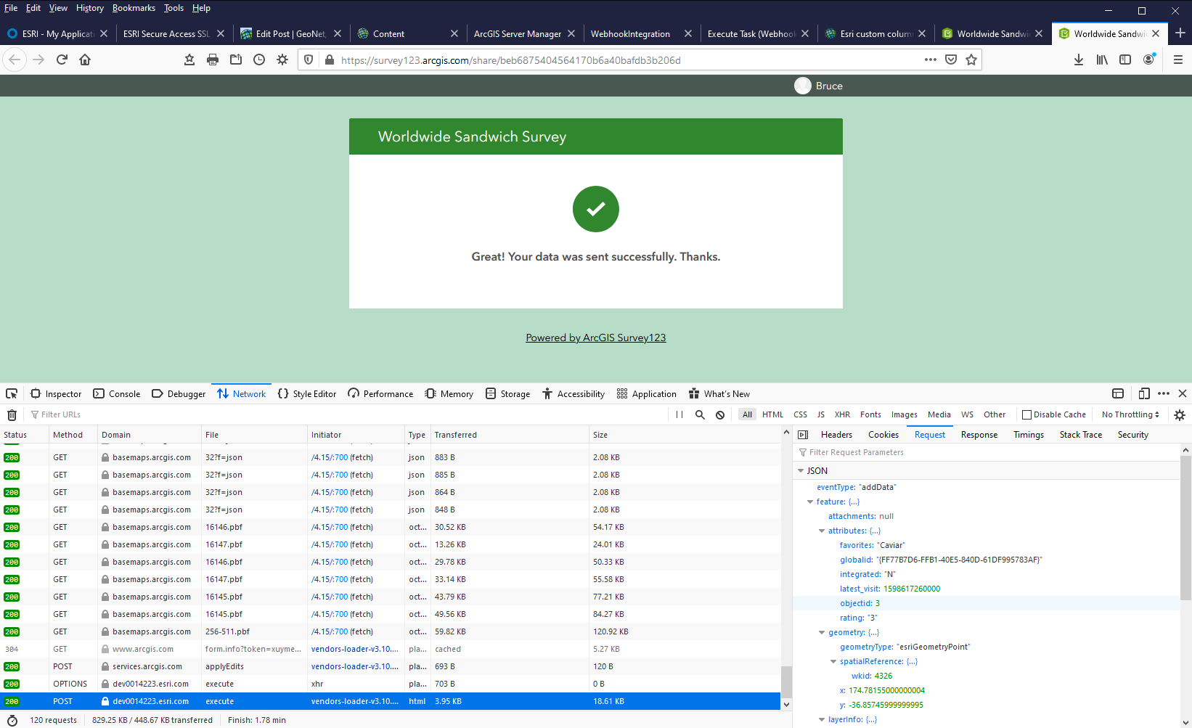Pause network log recording

(679, 414)
